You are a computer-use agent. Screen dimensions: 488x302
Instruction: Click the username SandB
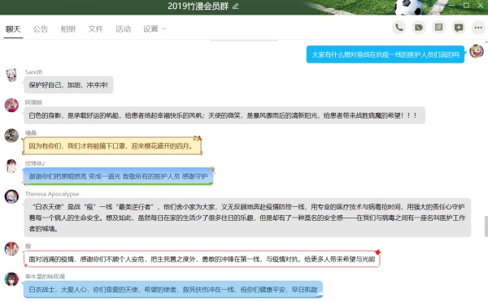[33, 72]
